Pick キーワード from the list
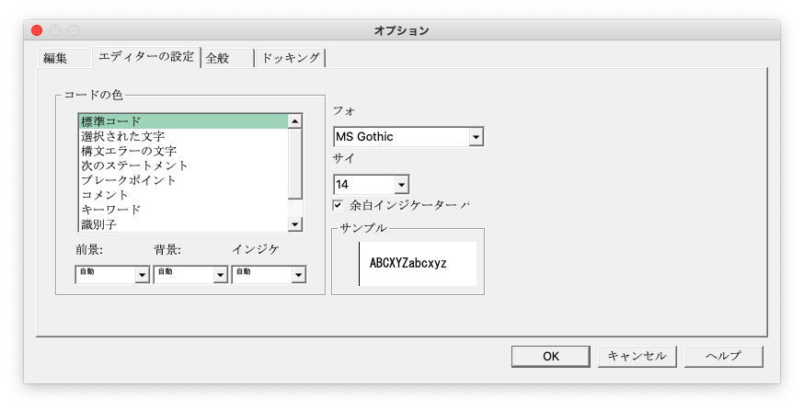804x411 pixels. point(182,210)
